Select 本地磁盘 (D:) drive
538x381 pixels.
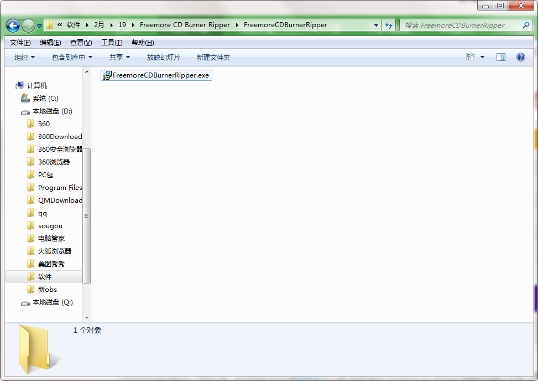pos(46,111)
